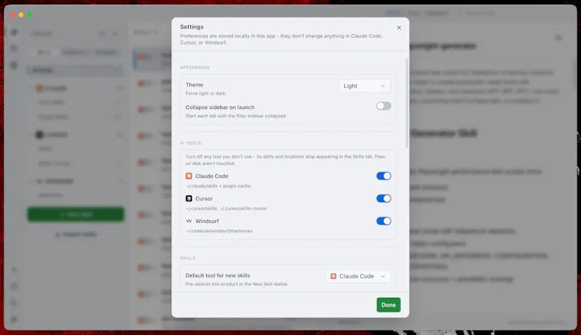Disable the Windsurf tool switch

[x=383, y=221]
